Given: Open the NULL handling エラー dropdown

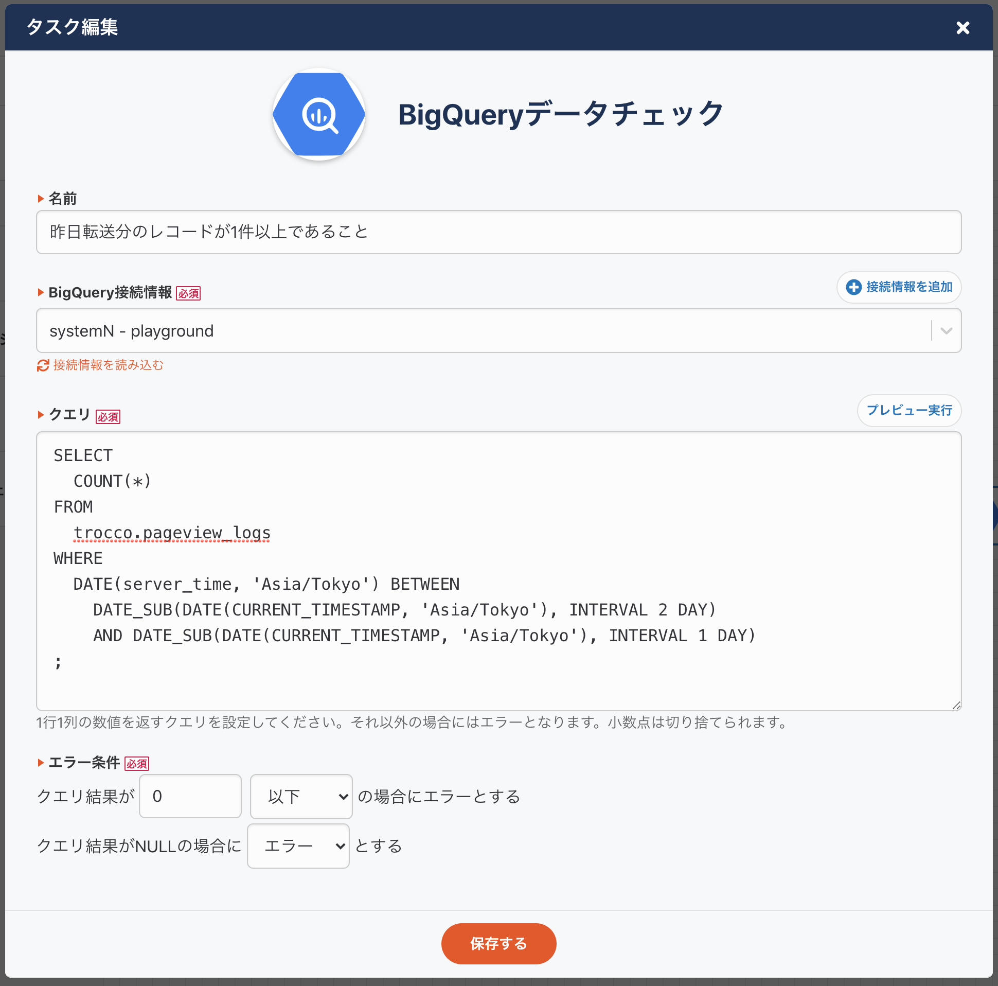Looking at the screenshot, I should pyautogui.click(x=298, y=846).
